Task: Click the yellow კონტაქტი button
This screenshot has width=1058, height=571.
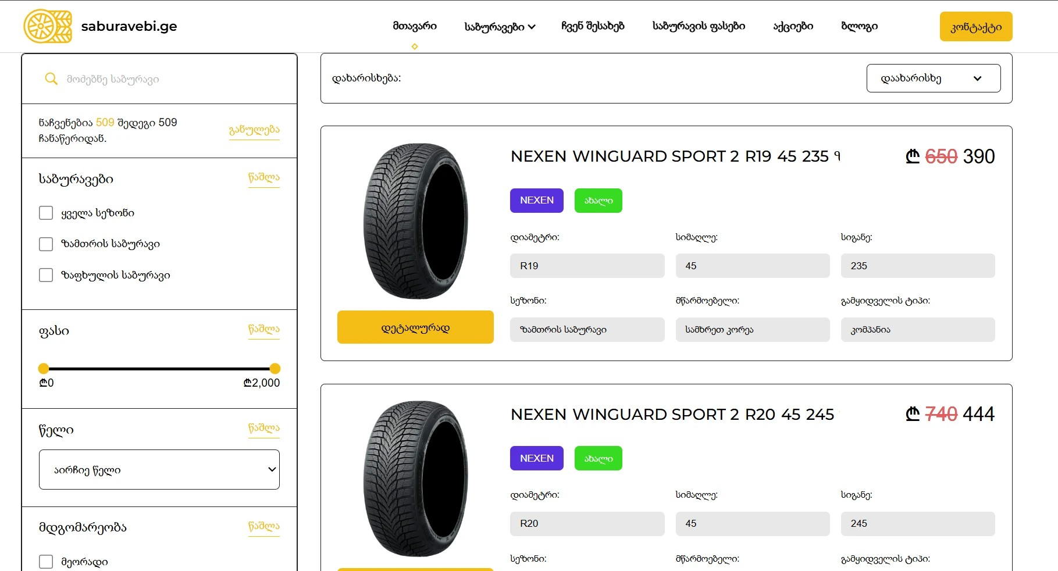Action: (976, 27)
